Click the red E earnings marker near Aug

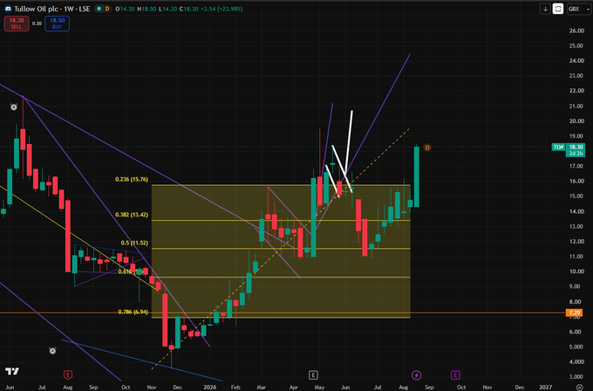68,375
